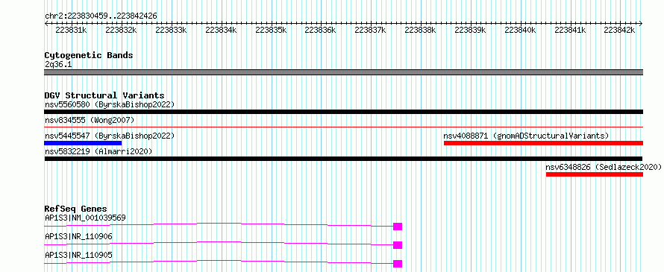The image size is (664, 272).
Task: Click the 223838k ruler tick label
Action: click(x=421, y=30)
